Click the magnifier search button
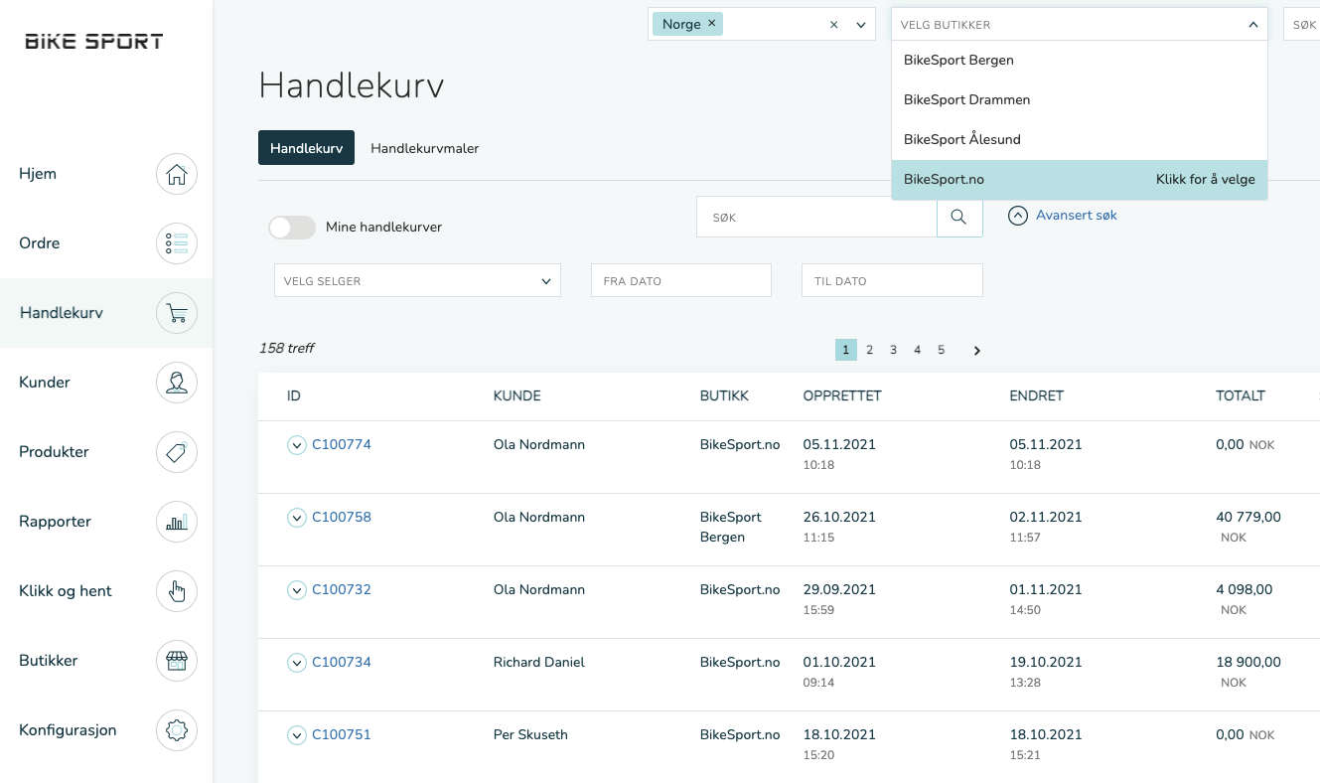Viewport: 1320px width, 783px height. coord(959,217)
